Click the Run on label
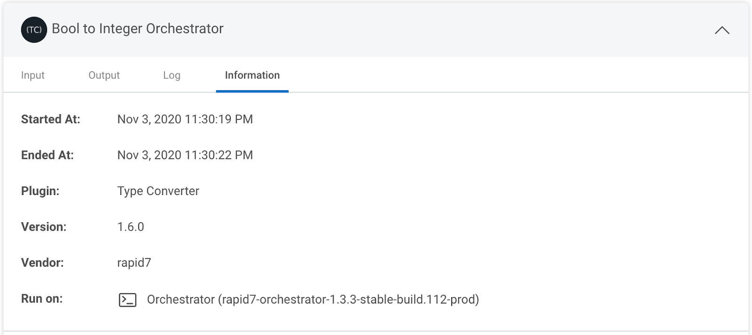The height and width of the screenshot is (335, 752). pyautogui.click(x=41, y=299)
